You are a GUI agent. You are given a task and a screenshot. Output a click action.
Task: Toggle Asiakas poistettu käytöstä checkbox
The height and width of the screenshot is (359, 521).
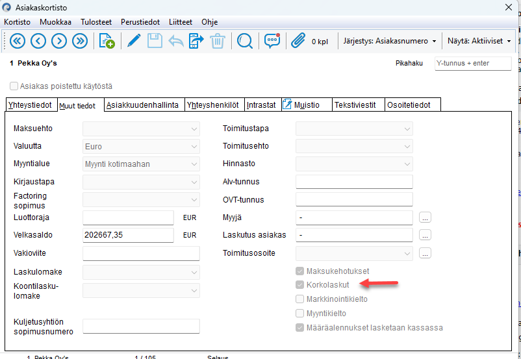point(14,86)
